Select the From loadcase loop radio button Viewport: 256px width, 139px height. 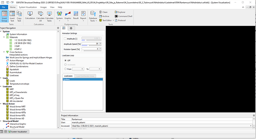point(65,69)
